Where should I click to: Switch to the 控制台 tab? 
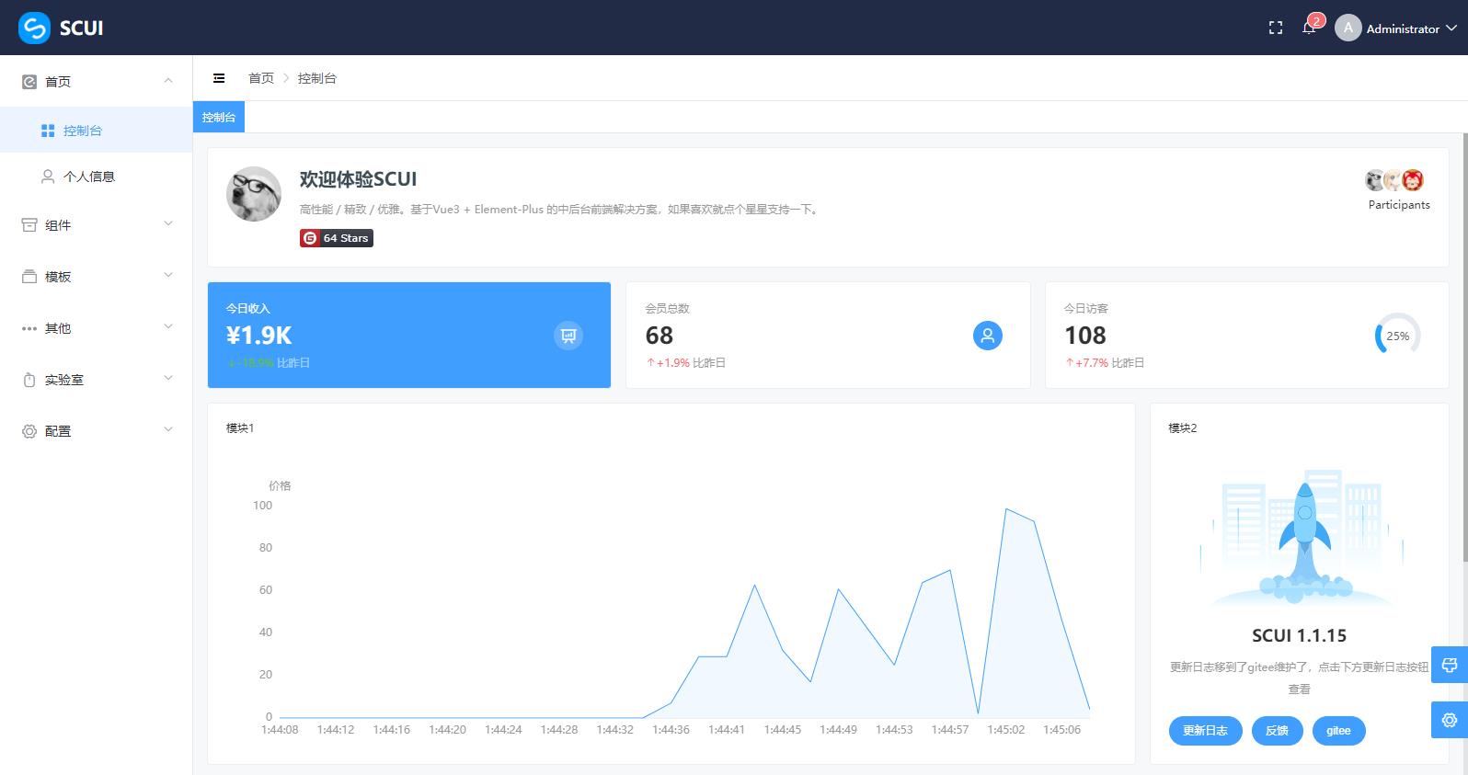tap(219, 118)
